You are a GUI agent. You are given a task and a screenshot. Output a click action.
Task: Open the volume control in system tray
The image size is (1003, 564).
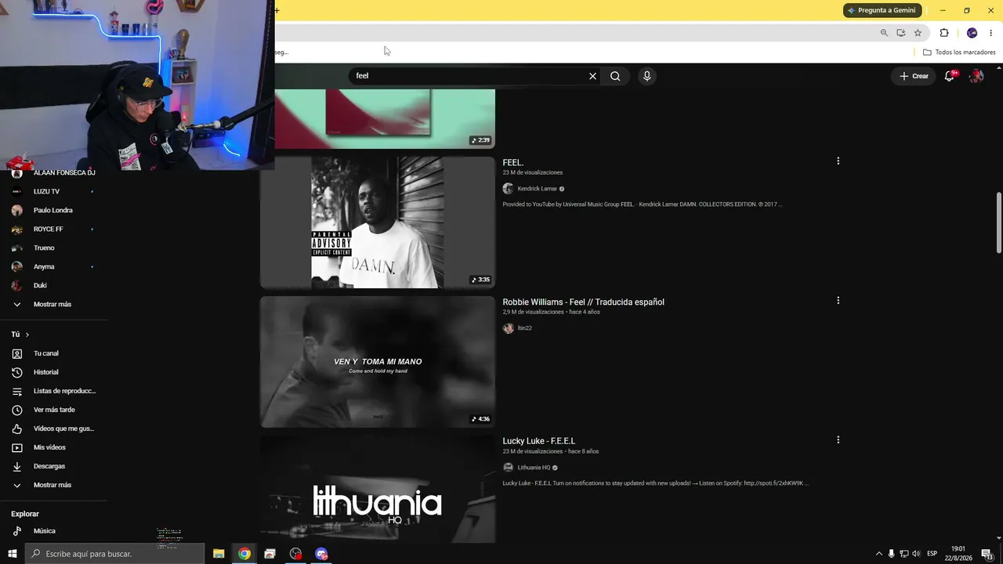[x=916, y=554]
